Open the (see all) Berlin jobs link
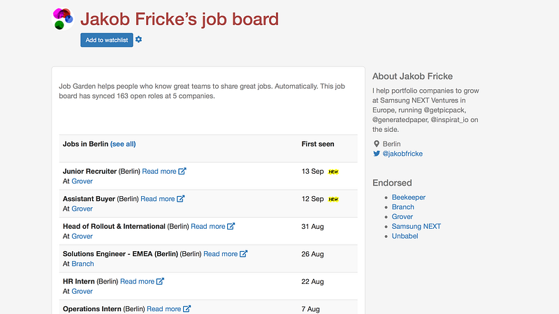This screenshot has width=559, height=314. 123,144
